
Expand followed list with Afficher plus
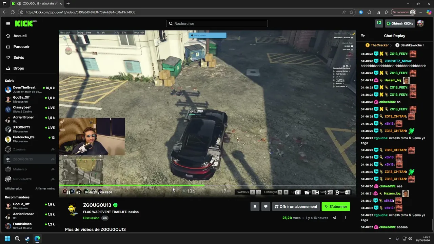13,189
